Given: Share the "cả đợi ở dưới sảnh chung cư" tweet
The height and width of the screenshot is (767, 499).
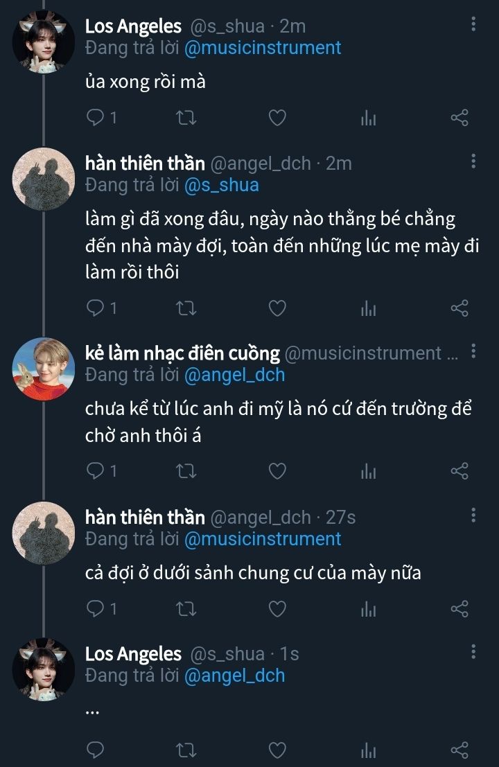Looking at the screenshot, I should [459, 609].
